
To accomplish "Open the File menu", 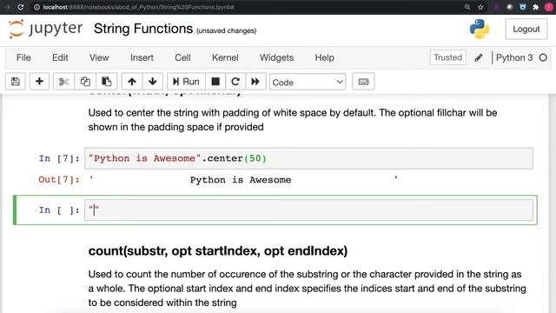I will click(23, 57).
